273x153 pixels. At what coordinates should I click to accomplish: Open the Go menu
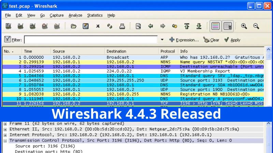click(x=42, y=15)
